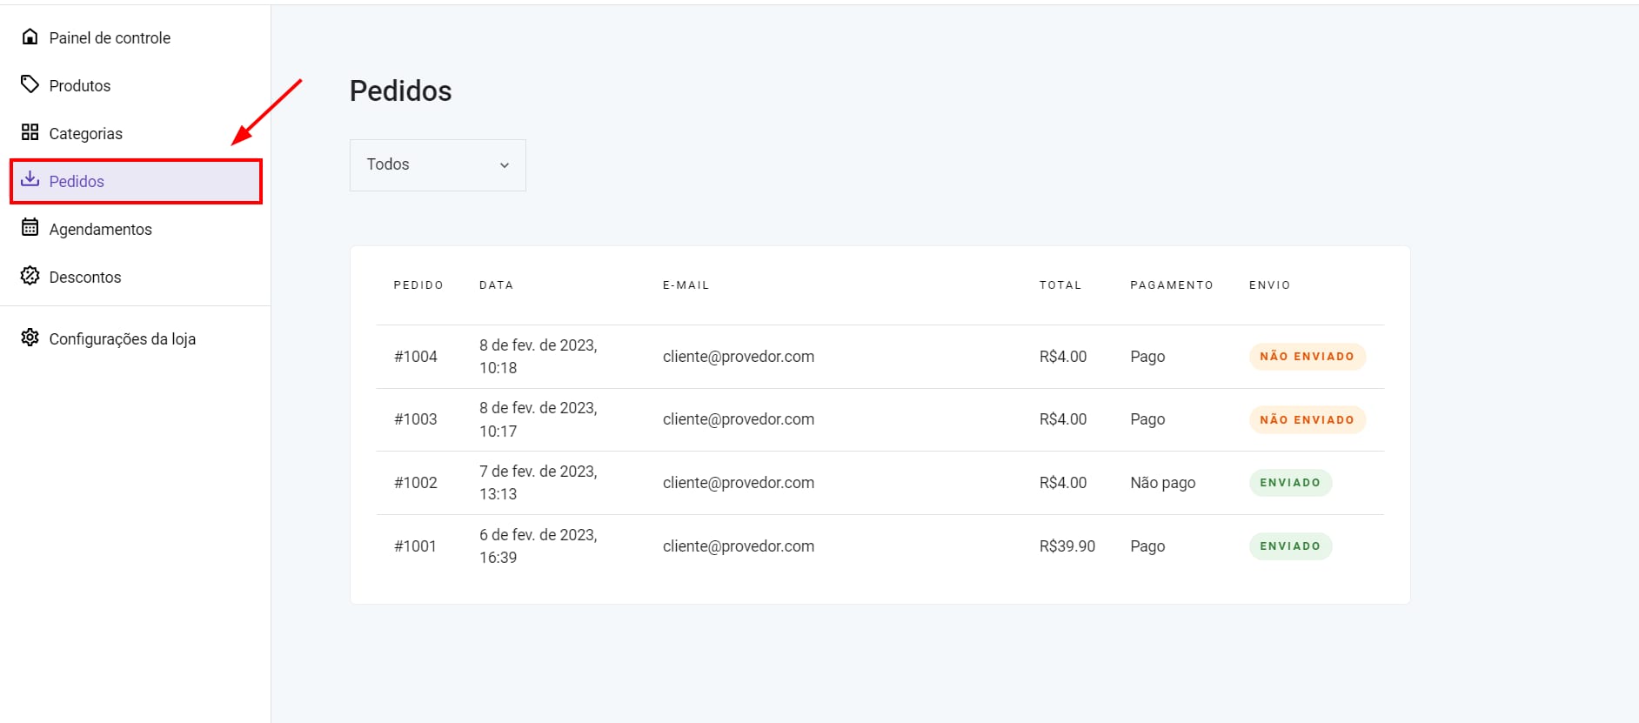The image size is (1639, 723).
Task: Click ENVIADO badge on order #1002
Action: coord(1289,483)
